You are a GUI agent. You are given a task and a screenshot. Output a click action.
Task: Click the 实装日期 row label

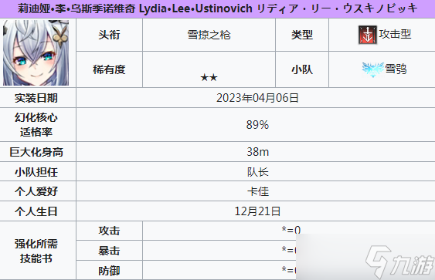click(36, 98)
